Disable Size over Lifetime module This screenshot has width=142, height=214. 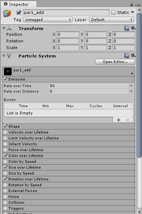[x=5, y=167]
